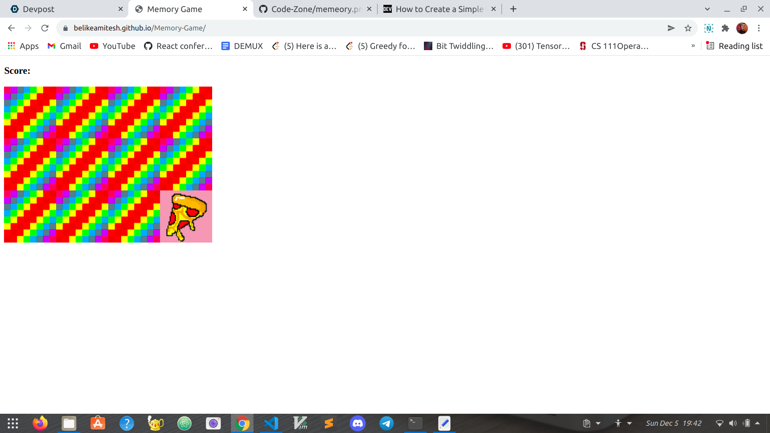Open the system tray expander arrow

click(758, 423)
